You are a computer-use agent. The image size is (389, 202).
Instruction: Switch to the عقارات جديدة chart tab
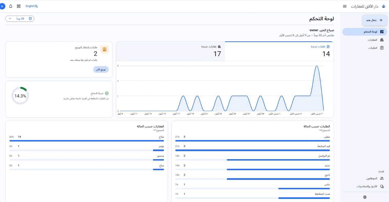pyautogui.click(x=171, y=51)
